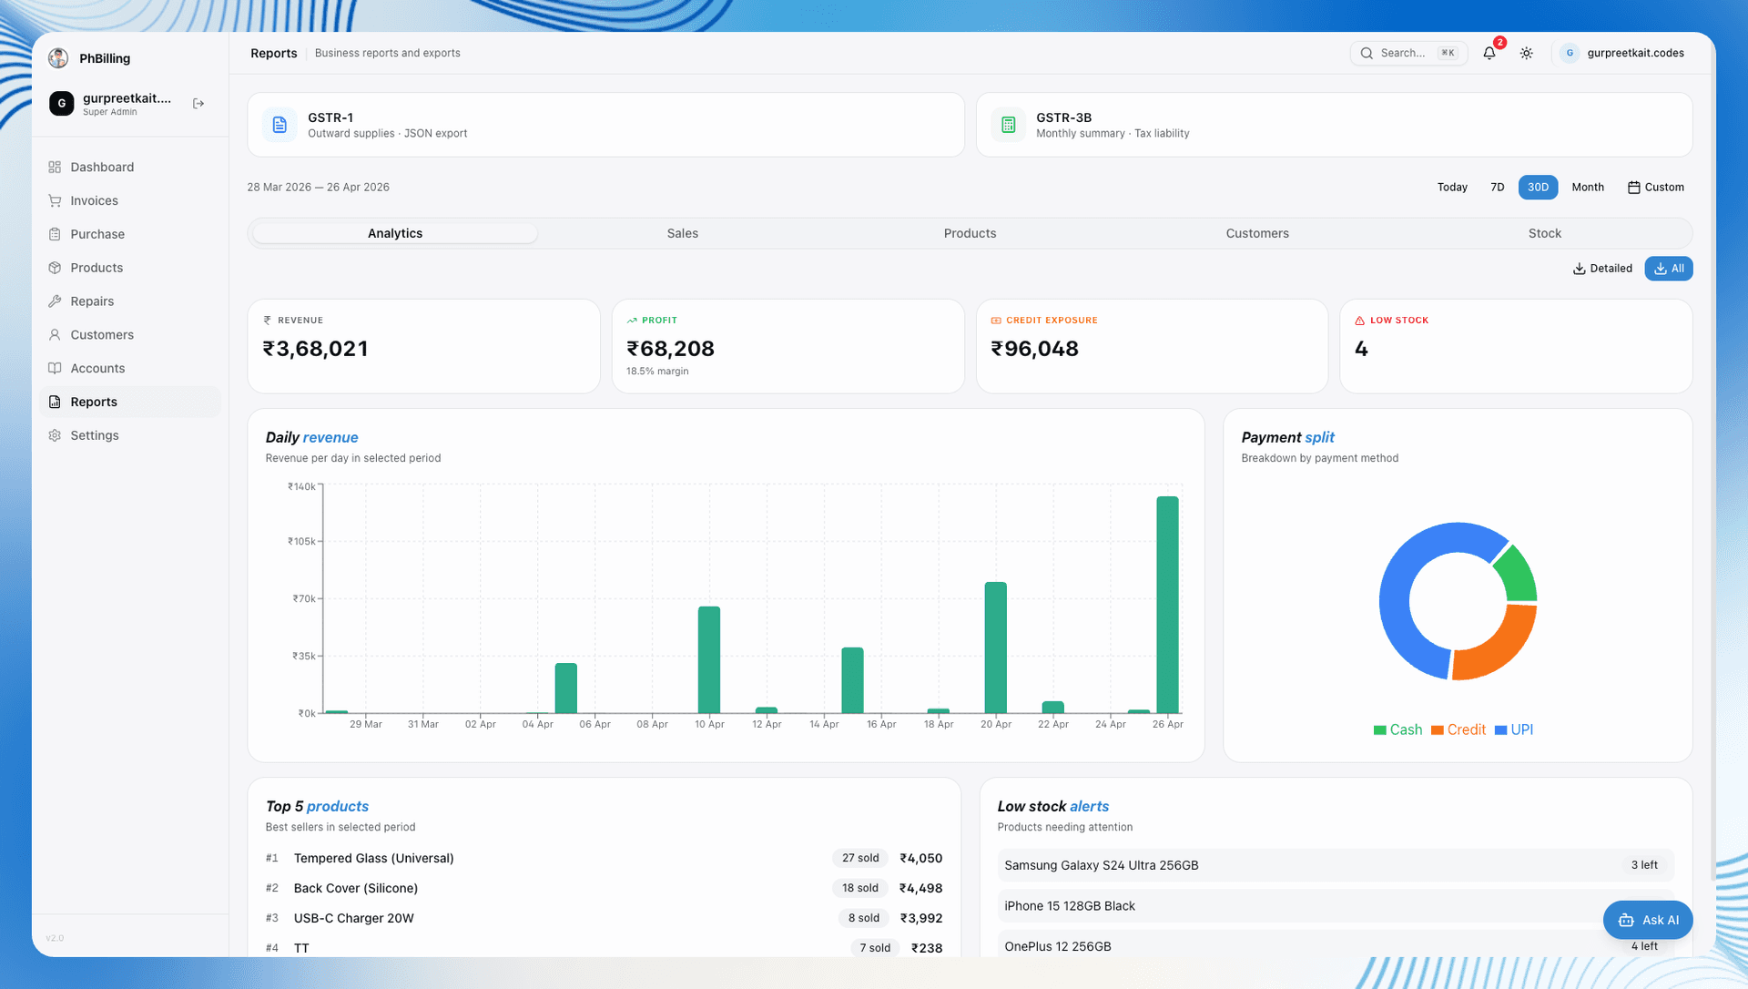Viewport: 1748px width, 989px height.
Task: Open the Ask AI assistant button
Action: [1648, 920]
